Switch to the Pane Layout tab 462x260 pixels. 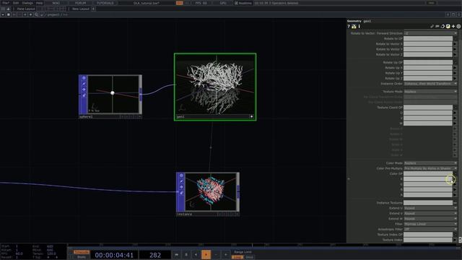point(26,9)
